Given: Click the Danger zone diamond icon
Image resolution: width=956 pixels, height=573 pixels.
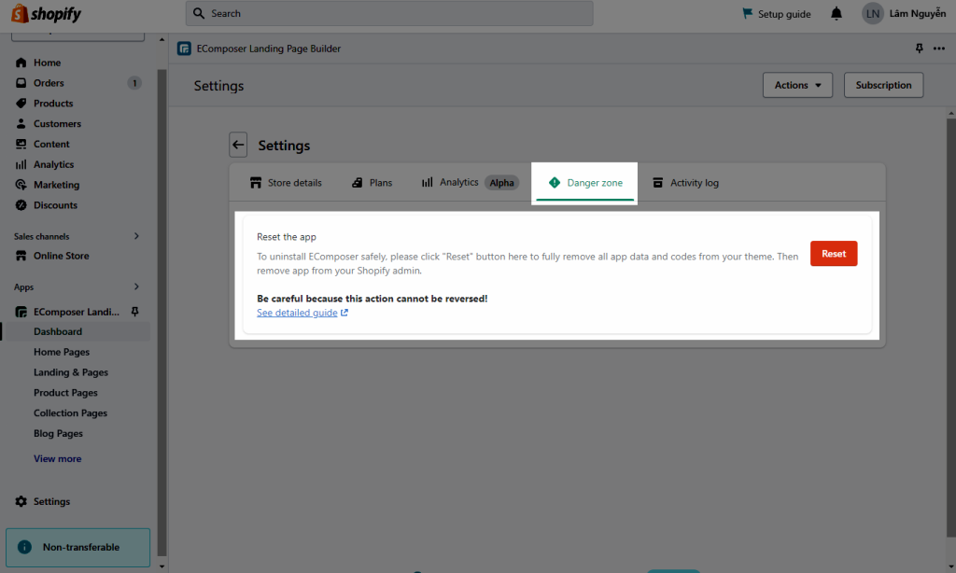Looking at the screenshot, I should pos(555,182).
